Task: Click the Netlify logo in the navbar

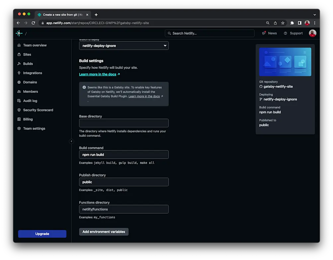Action: click(x=19, y=33)
